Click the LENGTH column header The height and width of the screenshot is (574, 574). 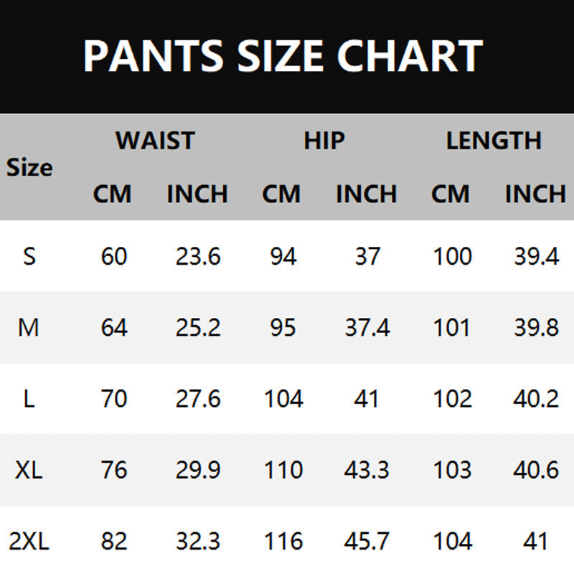coord(494,140)
